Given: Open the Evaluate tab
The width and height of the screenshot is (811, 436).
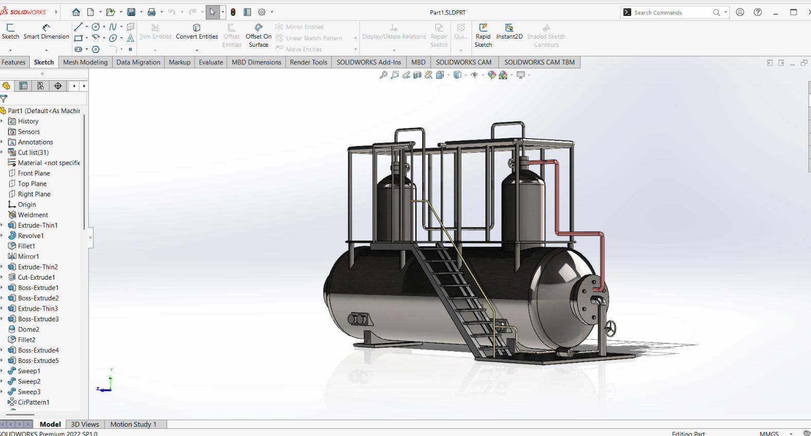Looking at the screenshot, I should point(211,62).
